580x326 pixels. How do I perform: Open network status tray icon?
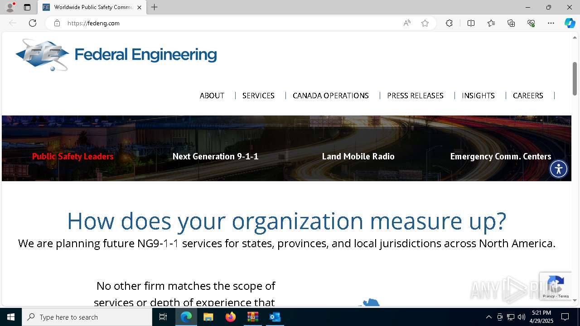(x=511, y=317)
